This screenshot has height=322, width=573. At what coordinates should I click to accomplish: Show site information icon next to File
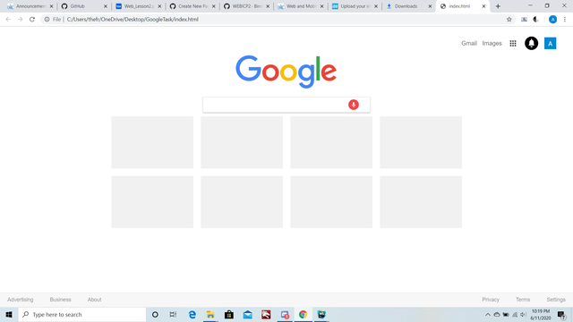pyautogui.click(x=47, y=20)
